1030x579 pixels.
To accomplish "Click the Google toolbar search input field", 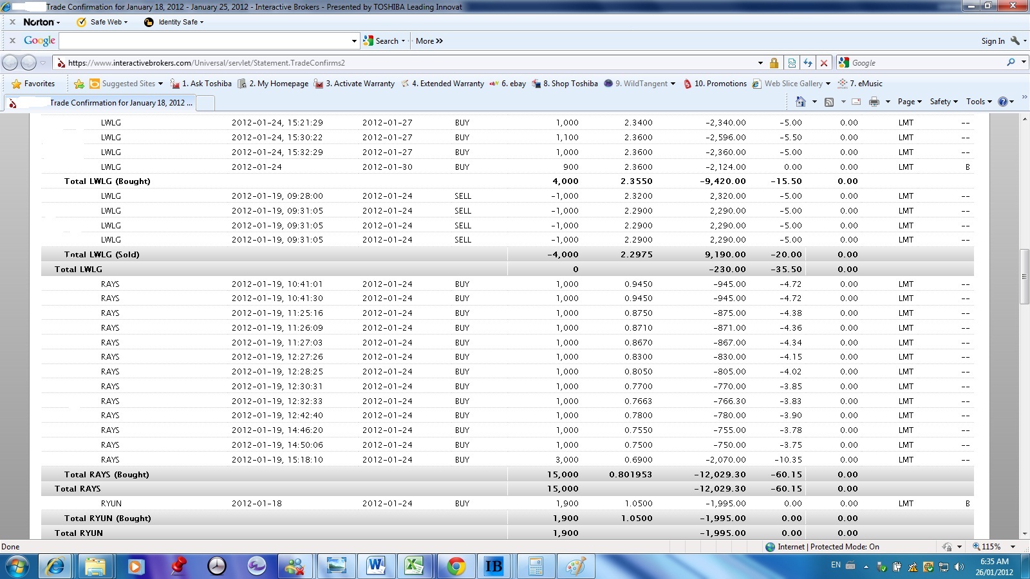I will tap(206, 41).
